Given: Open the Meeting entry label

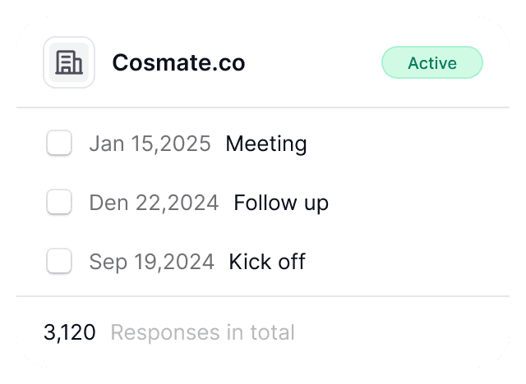Looking at the screenshot, I should pyautogui.click(x=265, y=144).
